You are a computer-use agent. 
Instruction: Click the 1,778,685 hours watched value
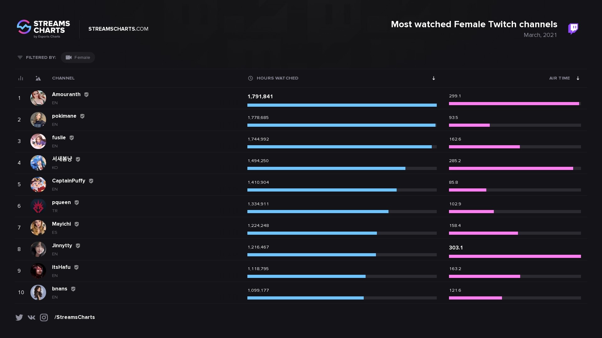(258, 118)
